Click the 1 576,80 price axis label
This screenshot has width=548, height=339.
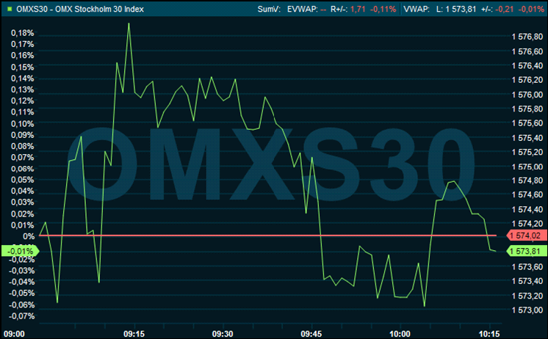pyautogui.click(x=527, y=37)
